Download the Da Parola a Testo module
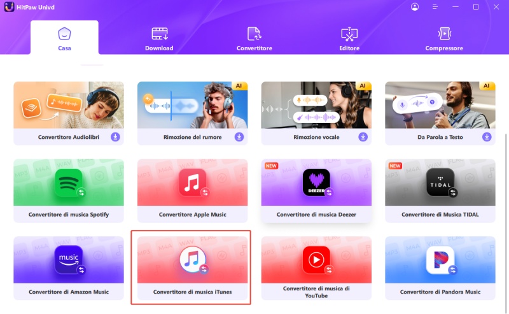This screenshot has width=509, height=314. (x=487, y=137)
